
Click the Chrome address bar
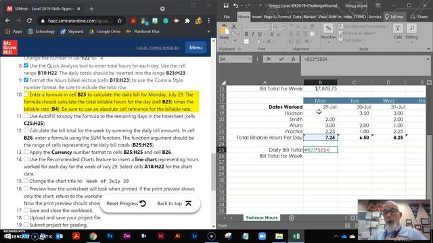(x=80, y=21)
